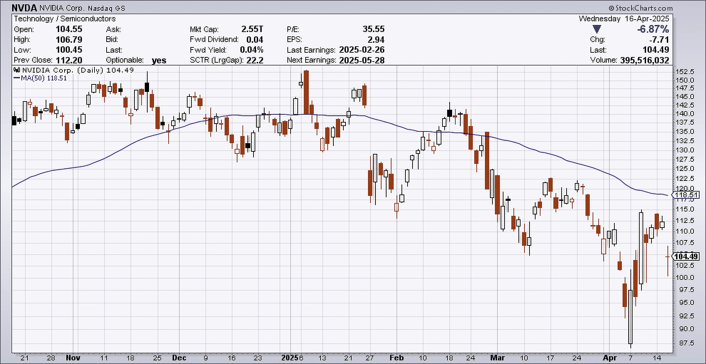Click the Mkt Cap value 2.55T
Viewport: 706px width, 364px height.
252,29
